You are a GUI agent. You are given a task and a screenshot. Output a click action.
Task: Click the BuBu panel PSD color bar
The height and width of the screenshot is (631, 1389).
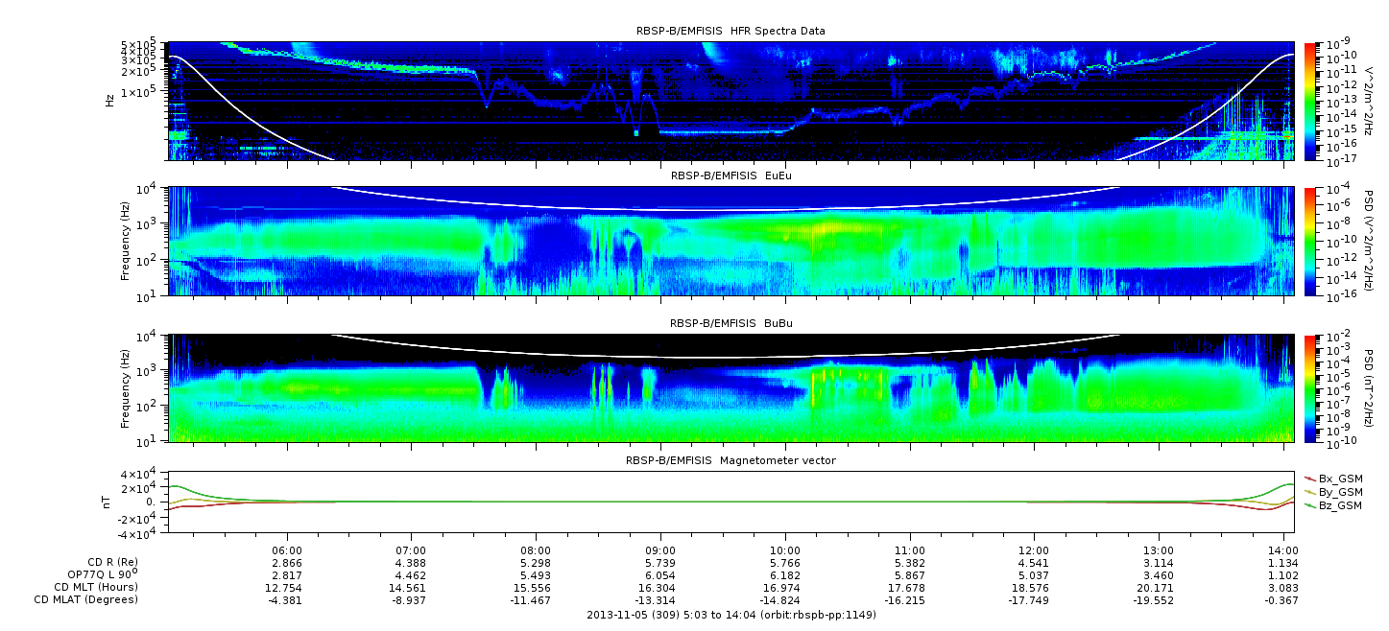tap(1309, 387)
